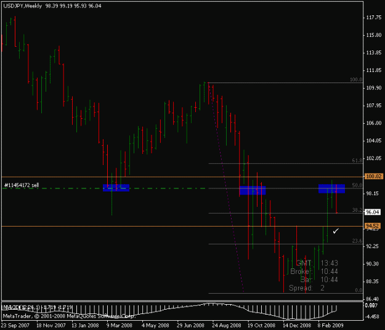This screenshot has width=385, height=330.
Task: Click the 102.05 price scale label
Action: click(x=374, y=158)
